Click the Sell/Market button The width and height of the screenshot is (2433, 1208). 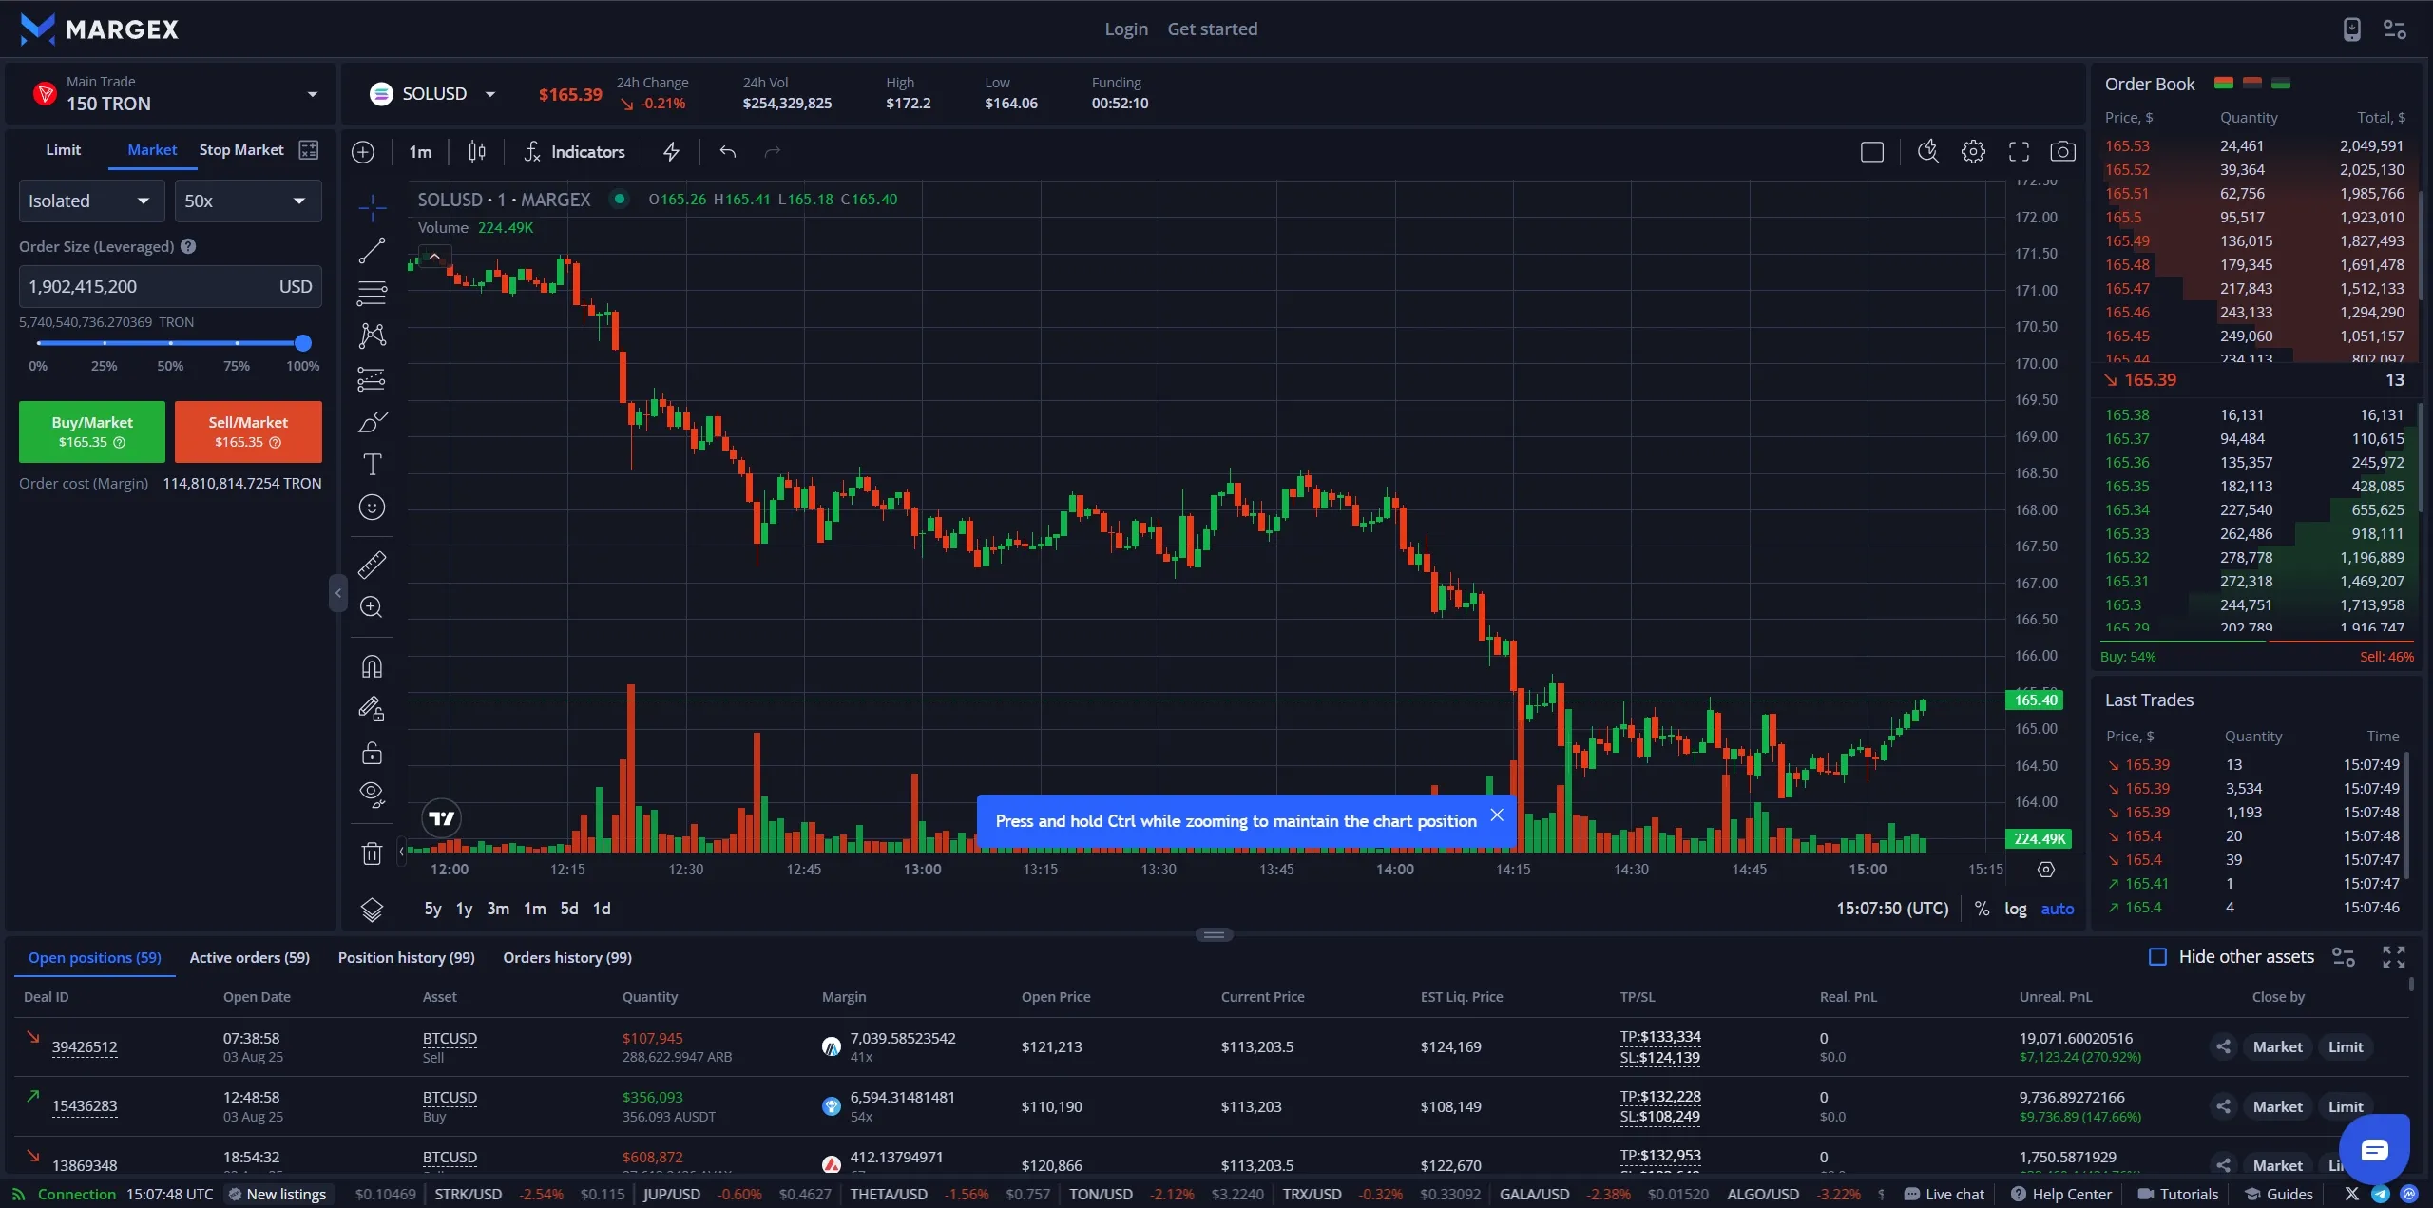pos(248,431)
